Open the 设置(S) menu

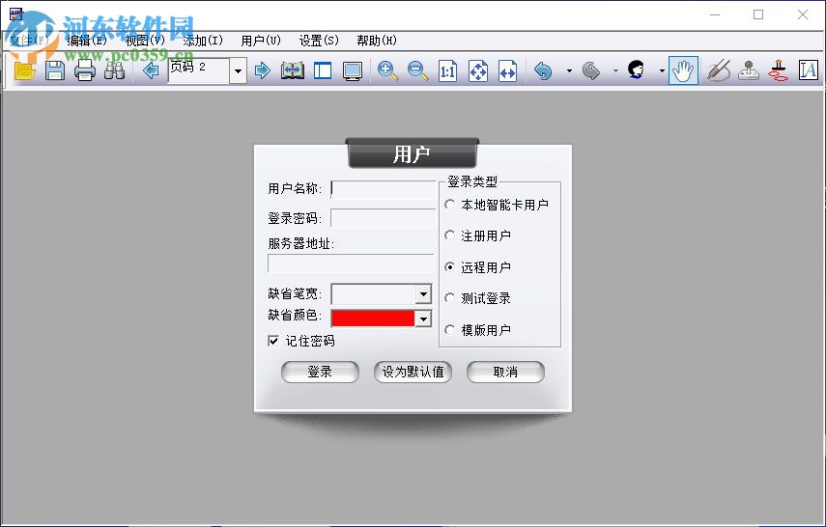click(319, 41)
